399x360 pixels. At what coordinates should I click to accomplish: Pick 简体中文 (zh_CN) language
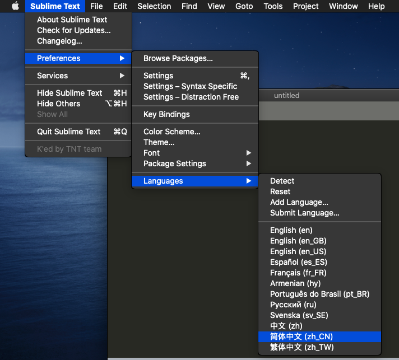tap(319, 336)
